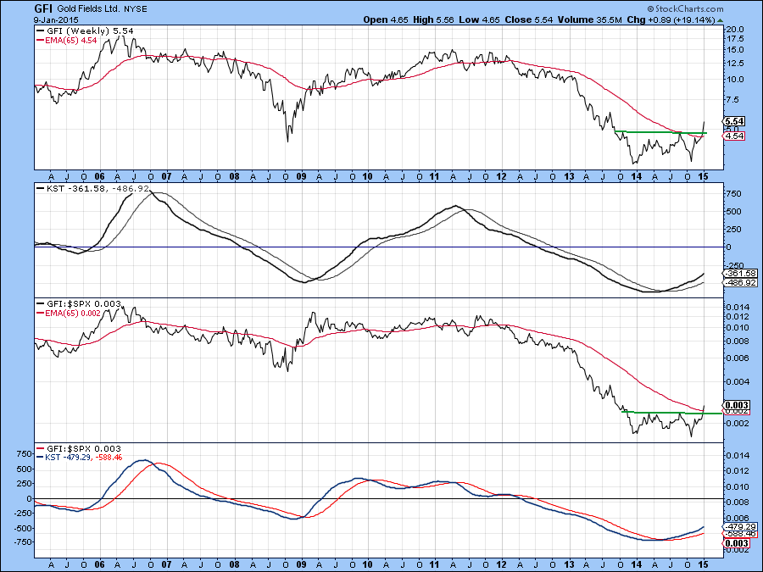The image size is (763, 572).
Task: Click the Low 4.65 value
Action: pos(479,20)
